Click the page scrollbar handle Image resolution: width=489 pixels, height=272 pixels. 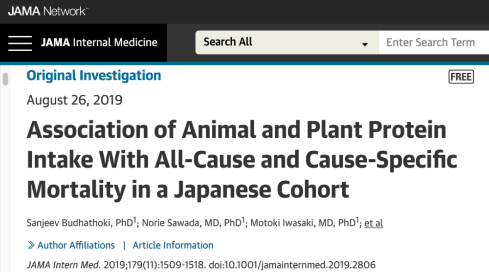coord(5,79)
